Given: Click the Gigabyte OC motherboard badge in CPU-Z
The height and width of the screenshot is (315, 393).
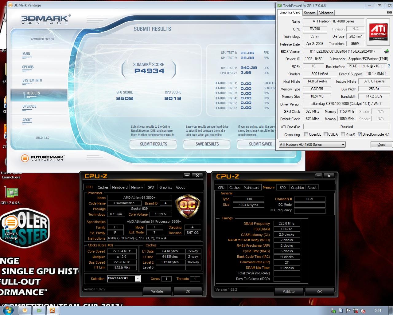Looking at the screenshot, I should (x=188, y=206).
